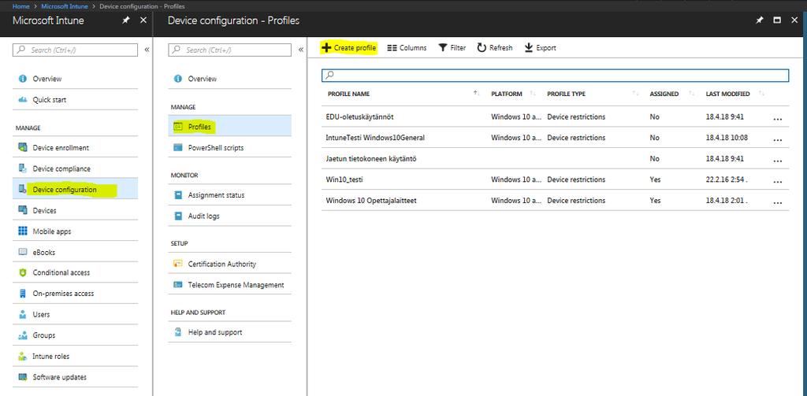
Task: Click the PowerShell scripts icon
Action: click(178, 147)
